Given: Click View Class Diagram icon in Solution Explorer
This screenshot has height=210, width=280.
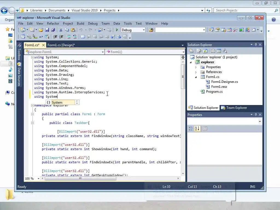Looking at the screenshot, I should pyautogui.click(x=225, y=51).
